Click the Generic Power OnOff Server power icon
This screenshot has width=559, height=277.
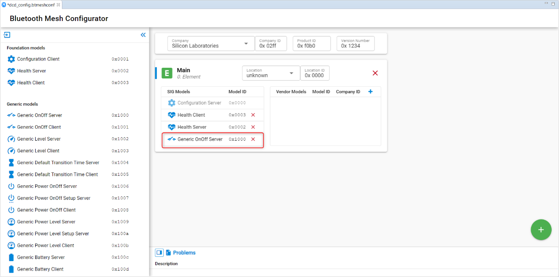point(11,187)
